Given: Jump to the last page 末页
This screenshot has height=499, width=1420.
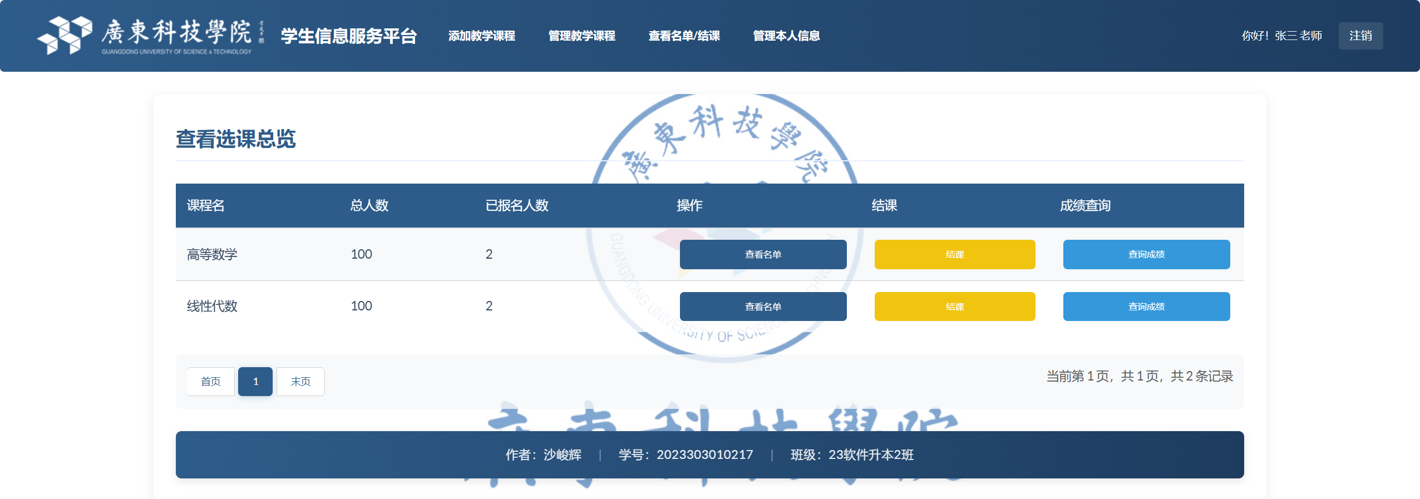Looking at the screenshot, I should click(x=300, y=382).
